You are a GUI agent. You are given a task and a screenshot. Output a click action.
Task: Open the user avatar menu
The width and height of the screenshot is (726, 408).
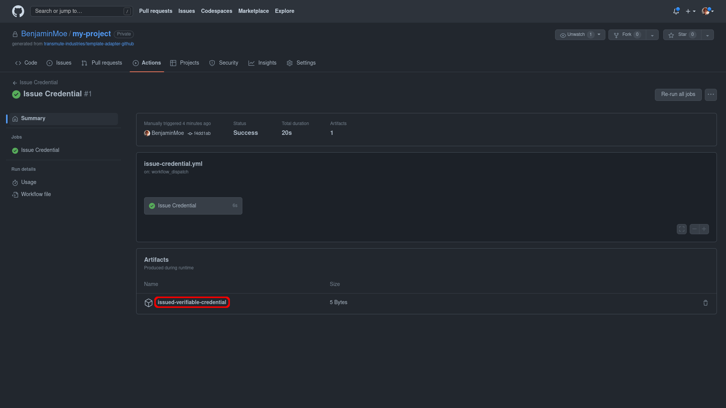(x=707, y=11)
